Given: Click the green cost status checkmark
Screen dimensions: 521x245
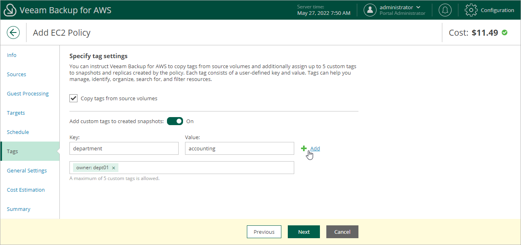Looking at the screenshot, I should coord(505,32).
